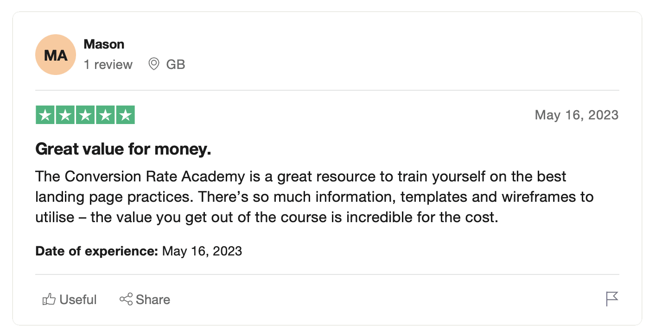Click the location pin icon

click(x=154, y=64)
